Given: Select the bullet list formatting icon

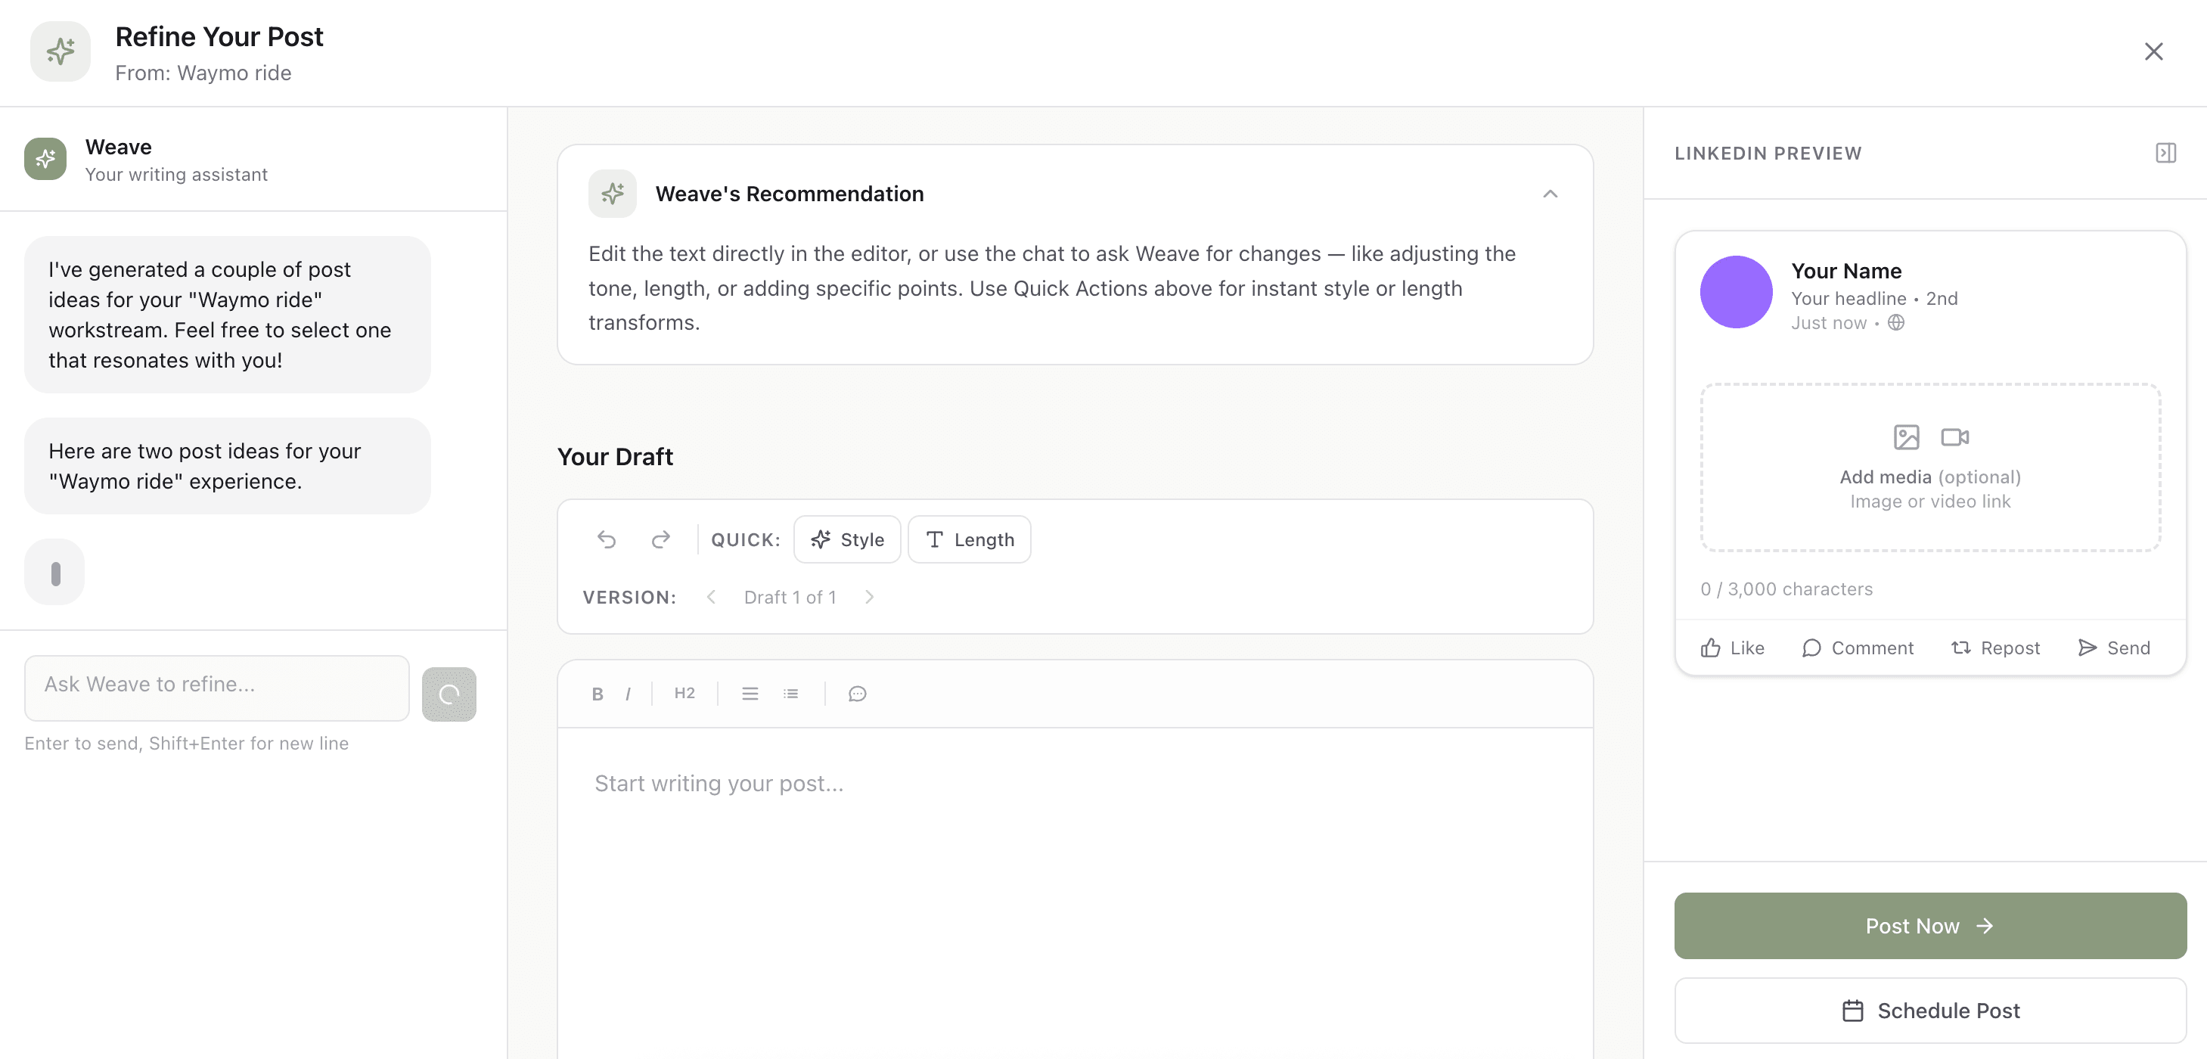Looking at the screenshot, I should point(791,694).
